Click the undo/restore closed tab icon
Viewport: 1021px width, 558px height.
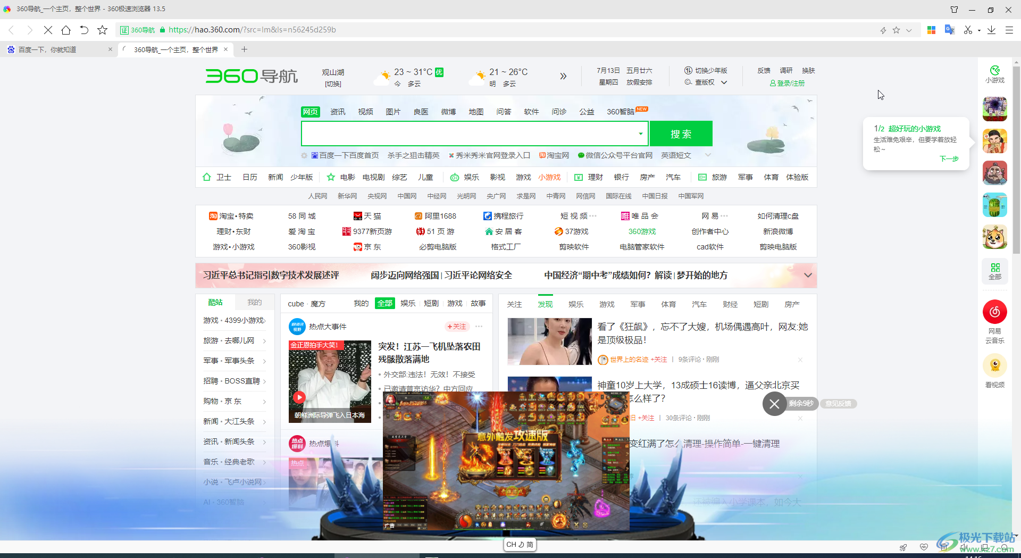tap(84, 30)
